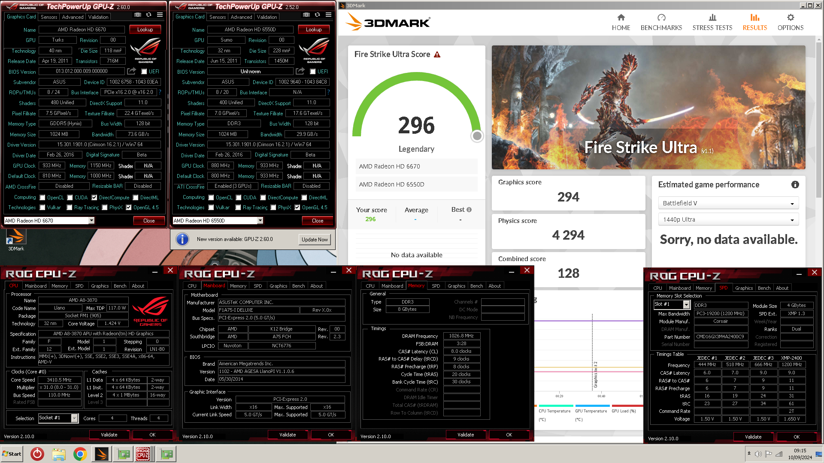Refresh GPU-Z 2.52.0 window
824x463 pixels.
[x=317, y=15]
